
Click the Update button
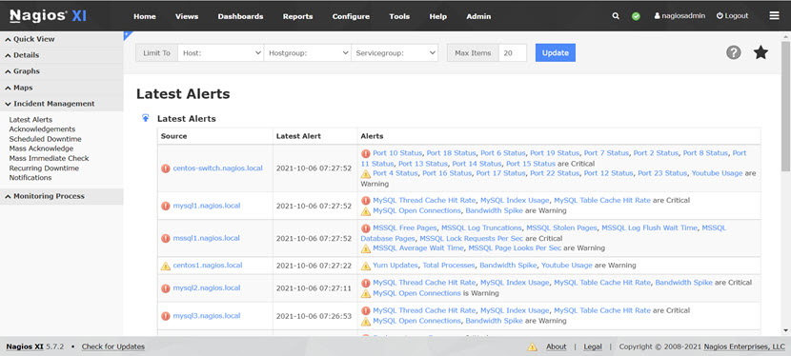click(556, 53)
